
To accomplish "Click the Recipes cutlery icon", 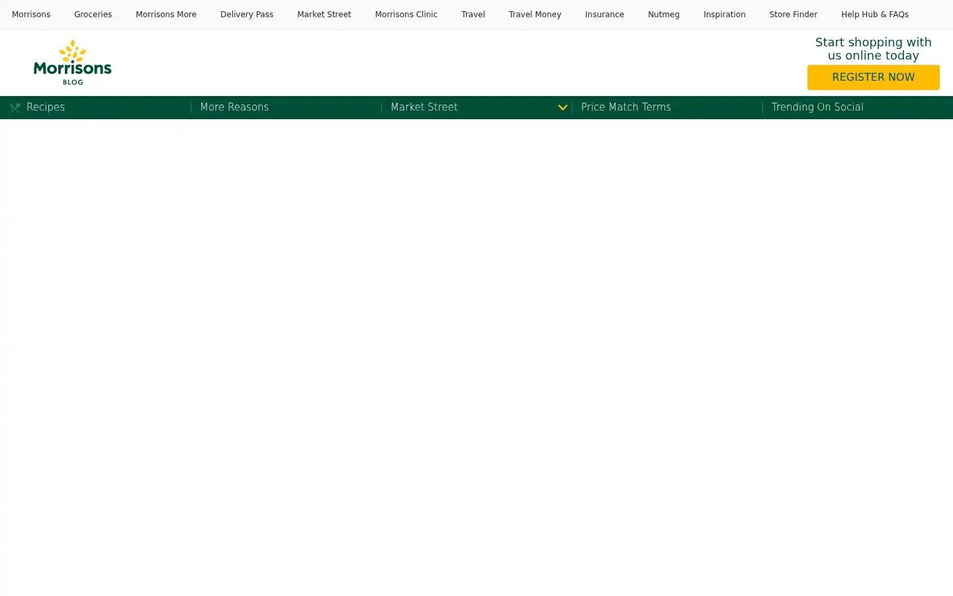I will [x=15, y=108].
